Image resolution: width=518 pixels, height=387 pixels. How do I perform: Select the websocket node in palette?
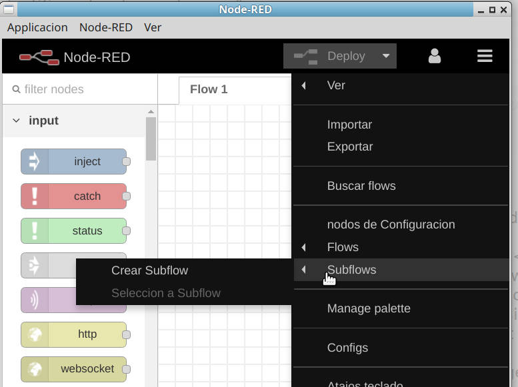pyautogui.click(x=73, y=369)
